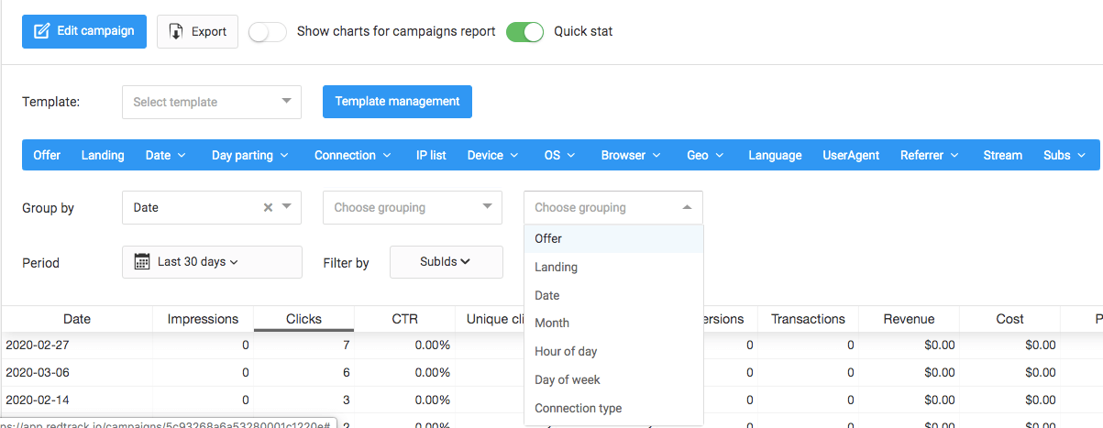The width and height of the screenshot is (1103, 428).
Task: Select Connection type in the dropdown list
Action: (x=578, y=409)
